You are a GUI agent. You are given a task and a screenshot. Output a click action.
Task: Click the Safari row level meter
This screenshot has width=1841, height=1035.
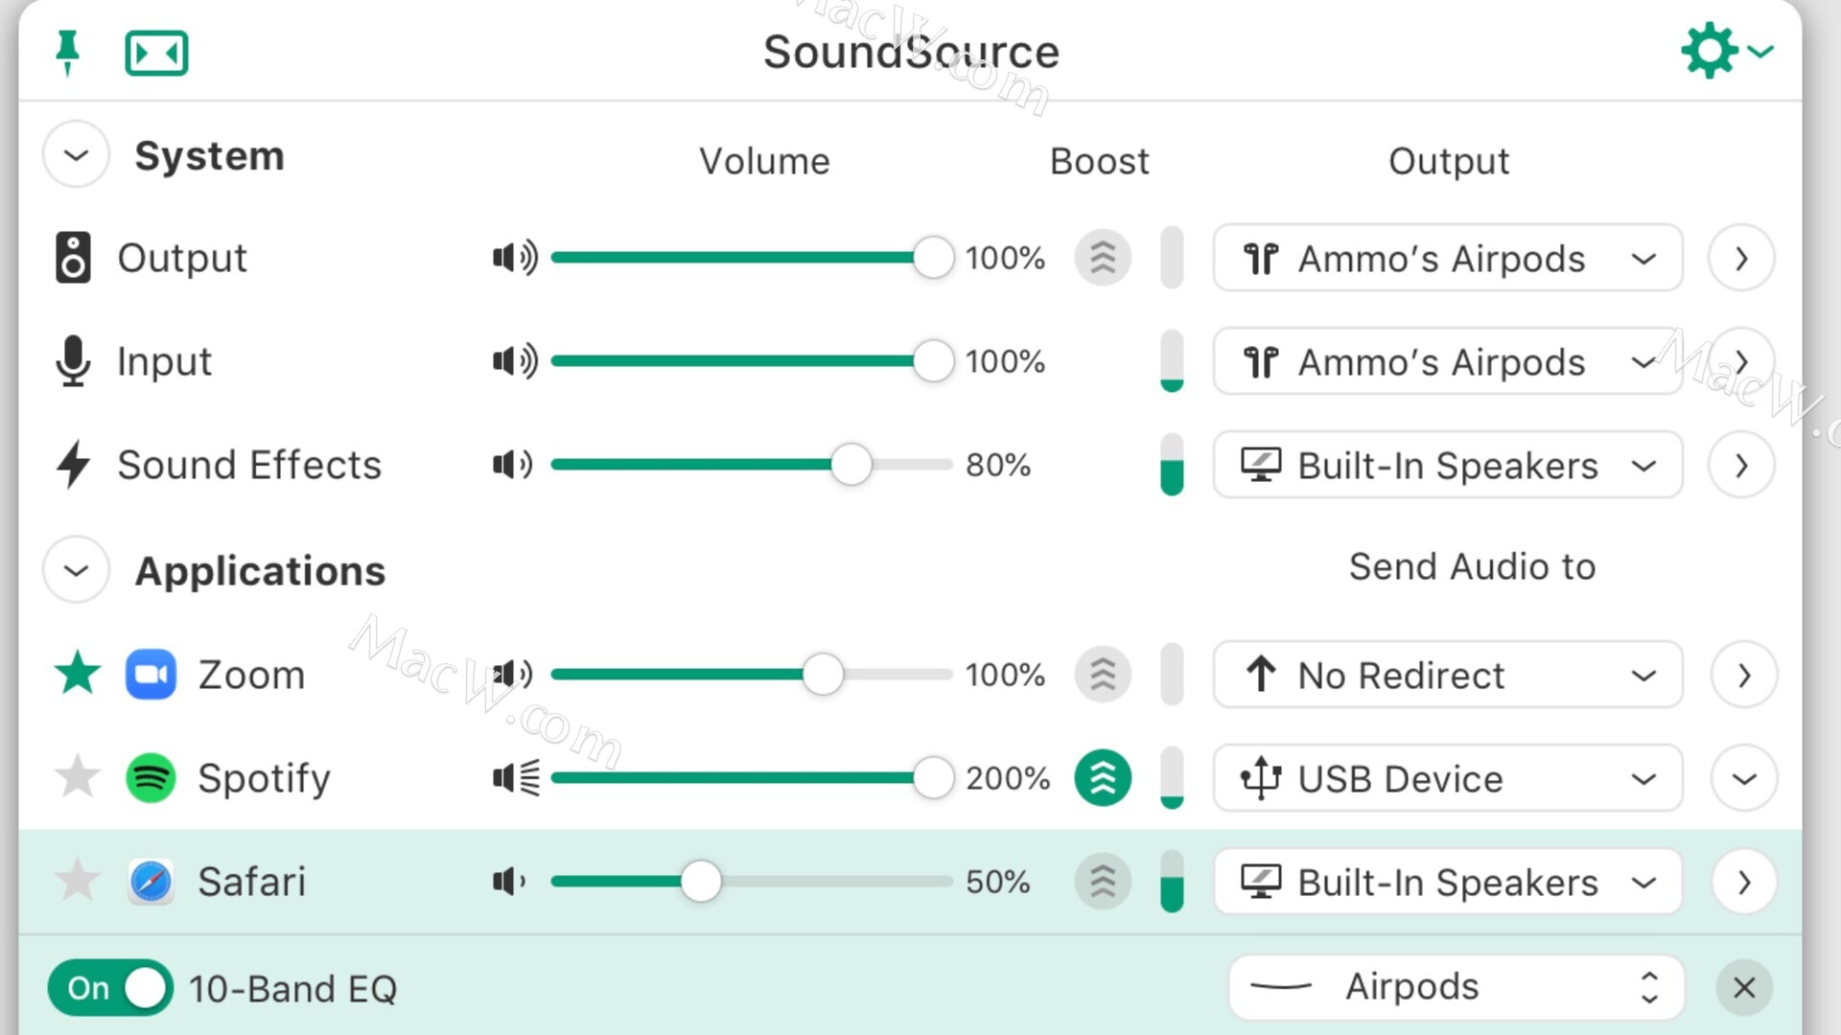click(1172, 881)
